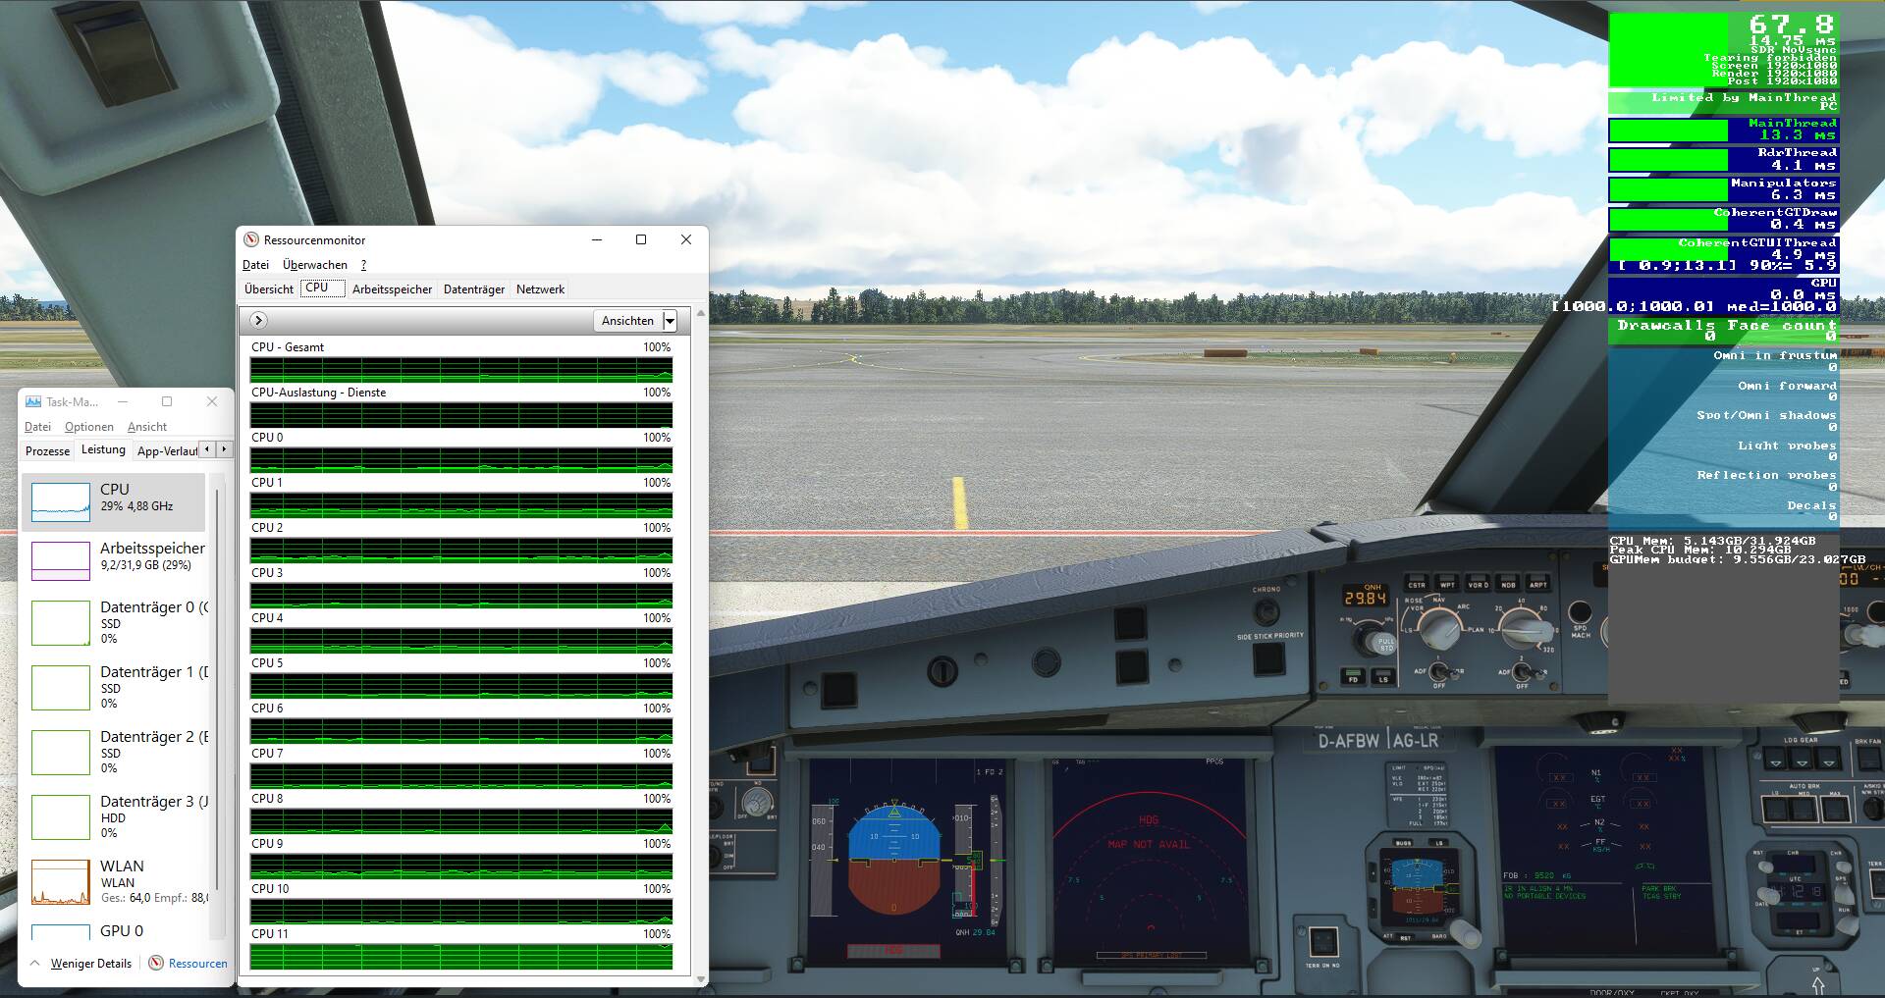Open the Datei menu in Task Manager
1885x998 pixels.
pos(37,427)
